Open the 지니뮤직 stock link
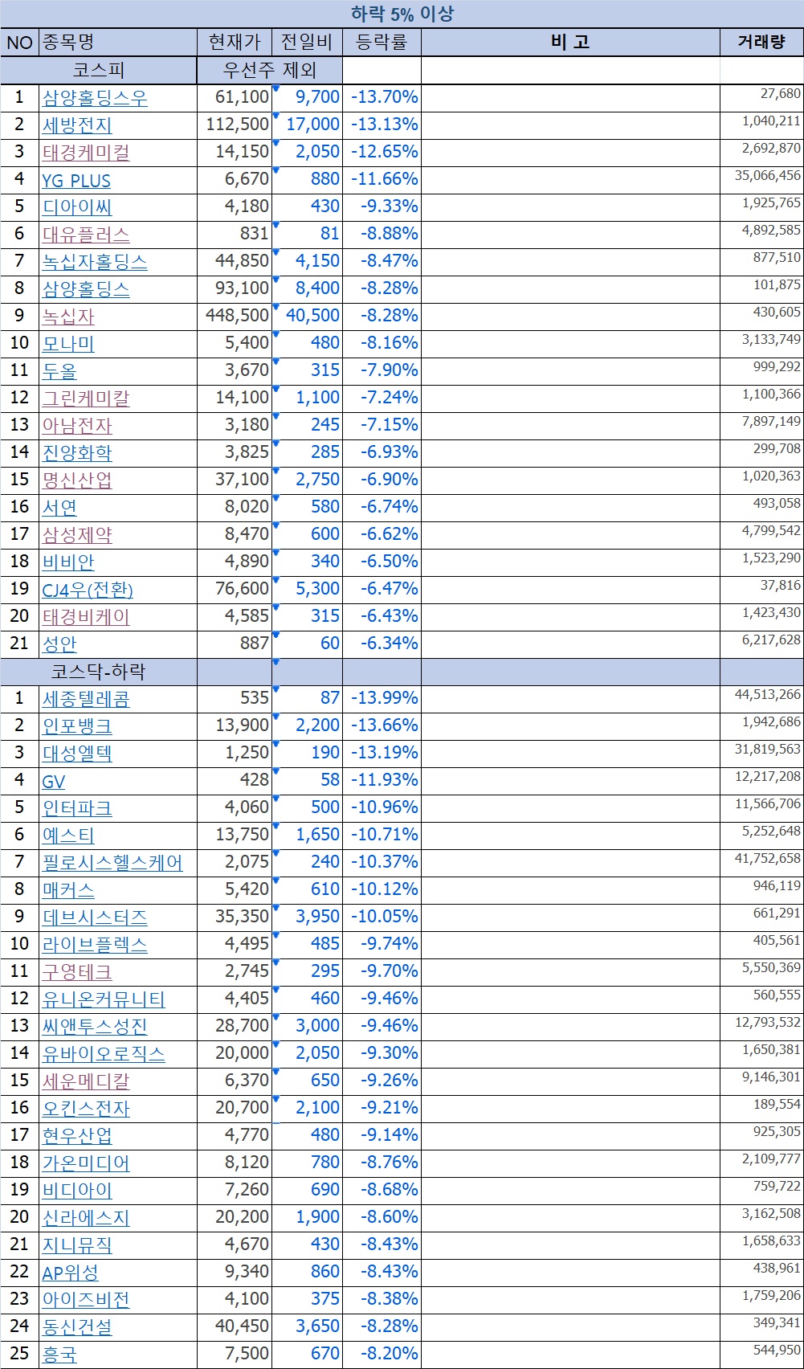804x1369 pixels. pyautogui.click(x=77, y=1245)
